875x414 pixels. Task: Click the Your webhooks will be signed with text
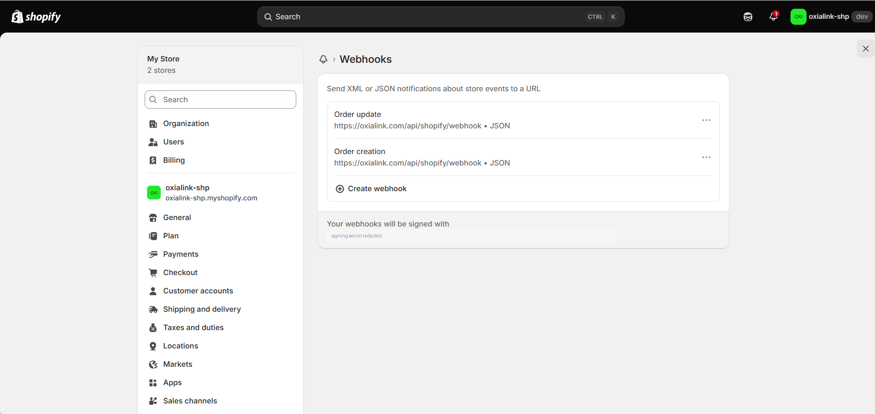tap(388, 224)
